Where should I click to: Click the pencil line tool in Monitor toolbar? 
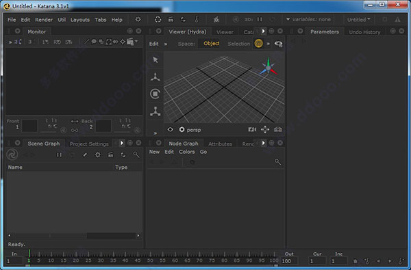click(x=86, y=42)
